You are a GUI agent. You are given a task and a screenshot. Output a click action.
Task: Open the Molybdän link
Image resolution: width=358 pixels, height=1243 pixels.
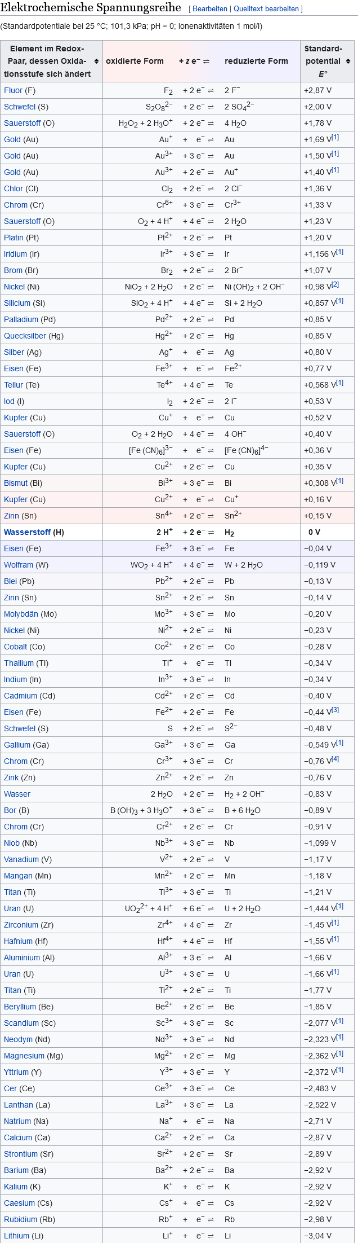pos(21,614)
